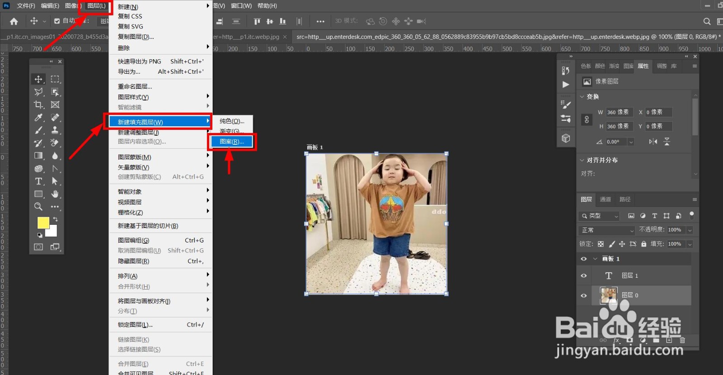Swap foreground and background colors

pos(56,219)
